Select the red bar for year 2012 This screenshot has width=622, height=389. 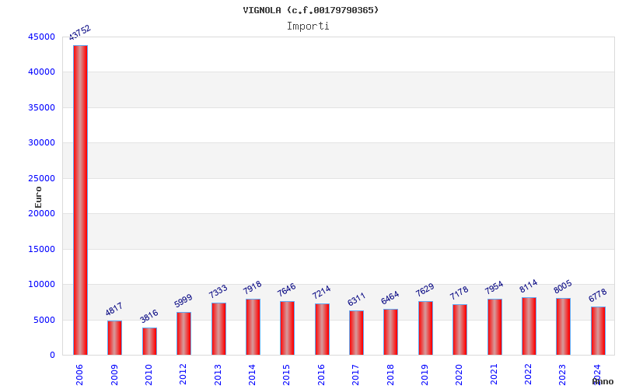click(183, 334)
